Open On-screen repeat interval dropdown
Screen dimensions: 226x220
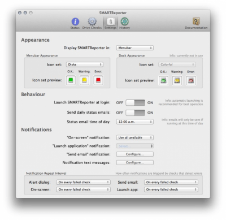(83, 189)
